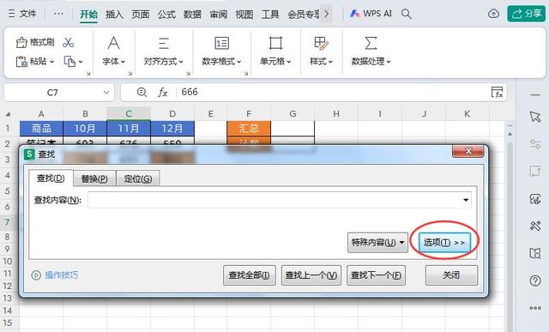The image size is (549, 332).
Task: Click the three-dot more menu beside 文件
Action: tap(59, 14)
